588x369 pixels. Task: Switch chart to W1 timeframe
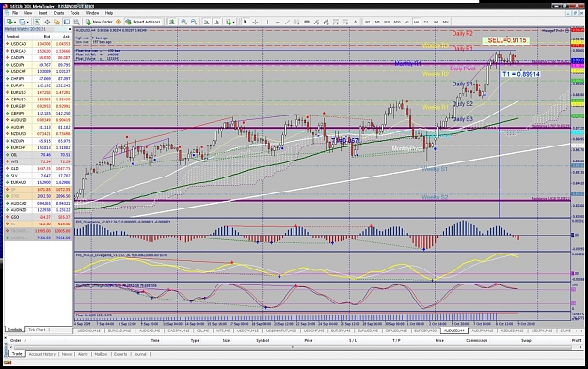436,22
